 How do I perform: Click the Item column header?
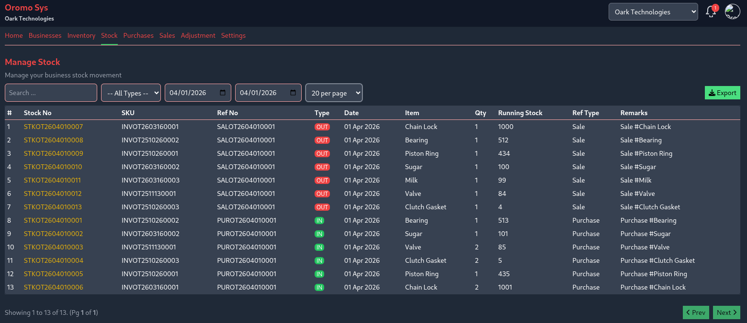coord(412,113)
